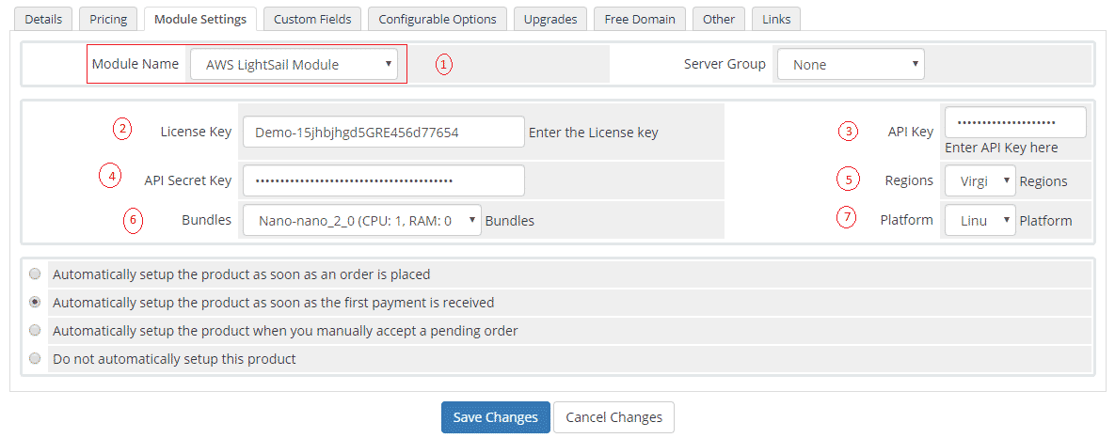This screenshot has height=438, width=1115.
Task: Switch to the Pricing tab
Action: [x=108, y=19]
